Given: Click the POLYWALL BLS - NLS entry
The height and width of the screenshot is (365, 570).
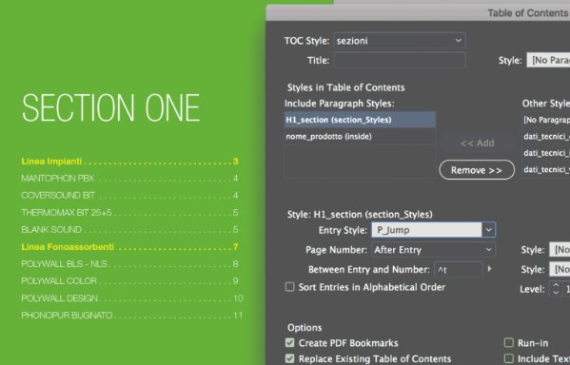Looking at the screenshot, I should pyautogui.click(x=129, y=264).
